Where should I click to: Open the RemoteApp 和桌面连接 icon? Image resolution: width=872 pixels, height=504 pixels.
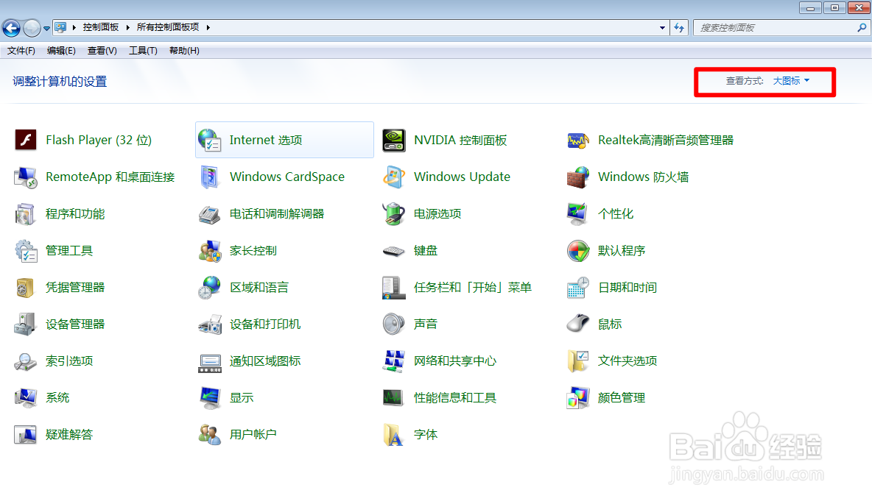coord(26,177)
